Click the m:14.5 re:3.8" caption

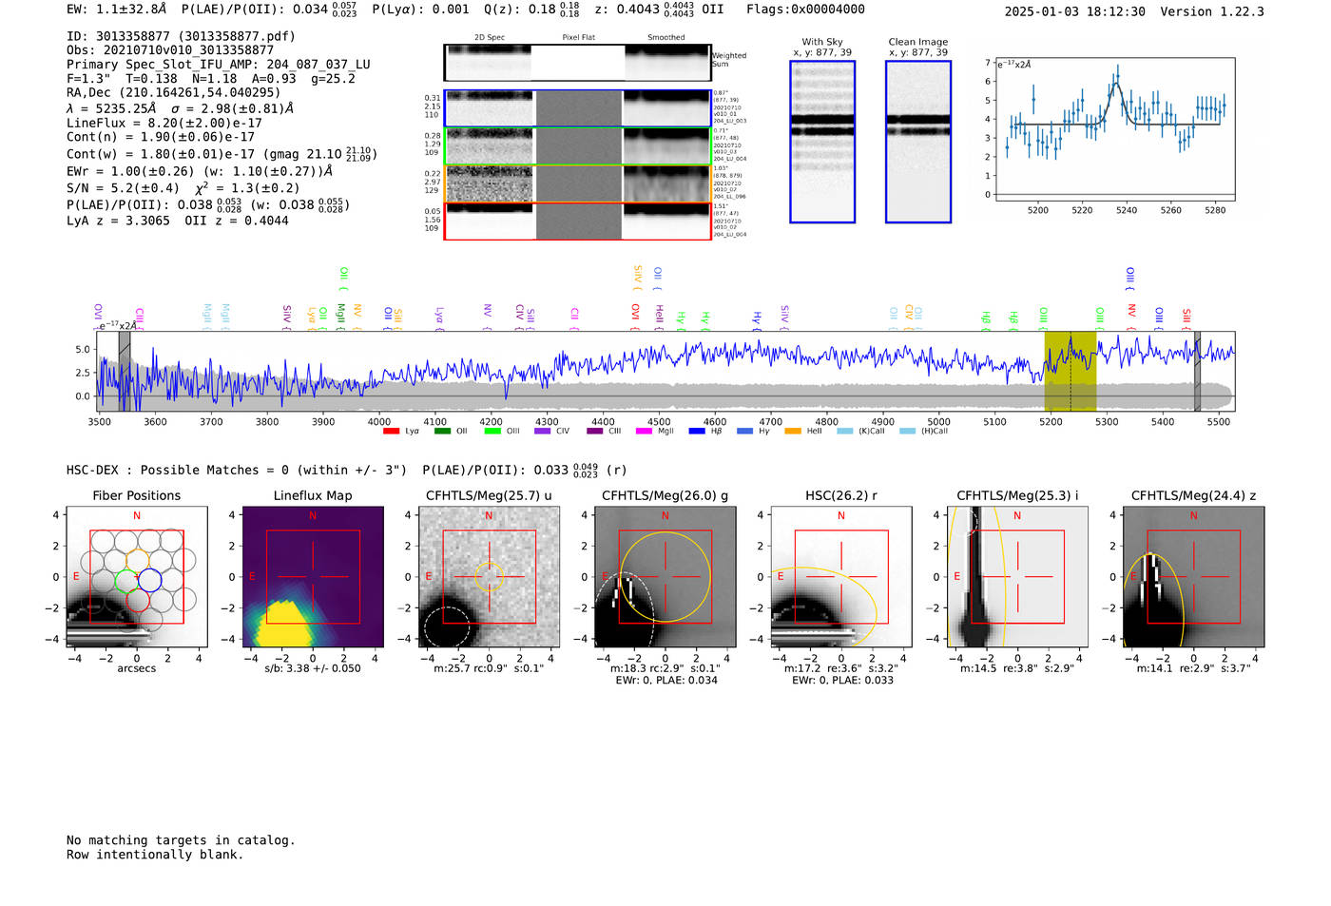1017,668
